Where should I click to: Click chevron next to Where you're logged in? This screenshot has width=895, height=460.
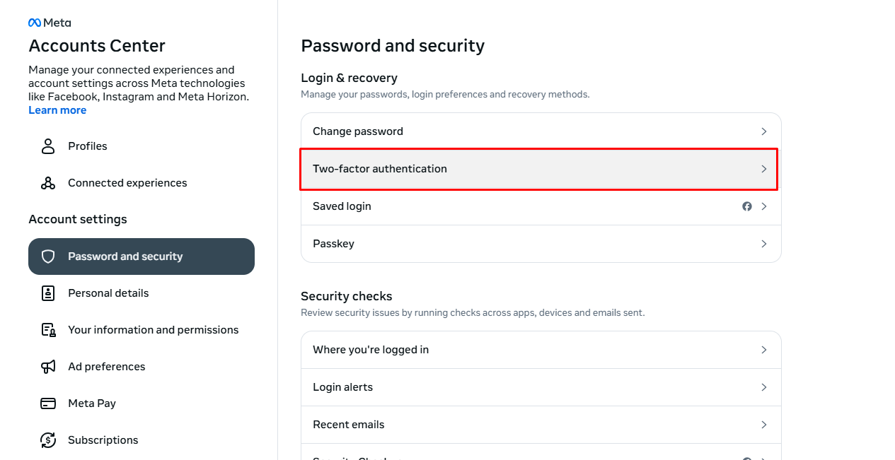click(763, 350)
